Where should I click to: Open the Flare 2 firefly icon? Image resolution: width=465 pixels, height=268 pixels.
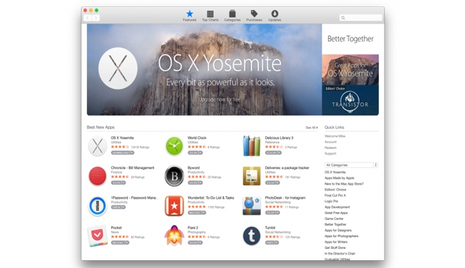tap(174, 236)
